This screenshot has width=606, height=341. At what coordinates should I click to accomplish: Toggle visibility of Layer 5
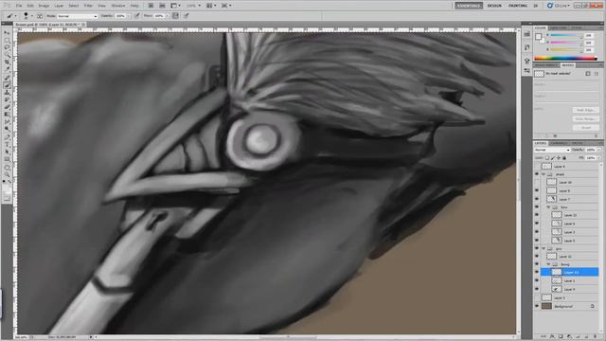537,241
